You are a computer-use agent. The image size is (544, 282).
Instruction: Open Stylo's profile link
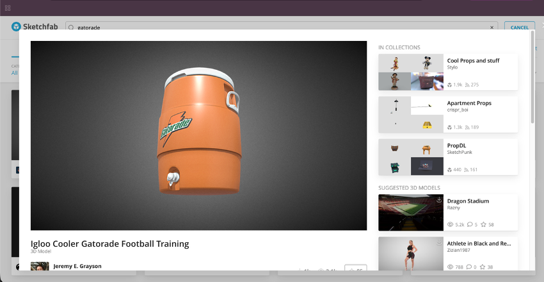[x=452, y=67]
